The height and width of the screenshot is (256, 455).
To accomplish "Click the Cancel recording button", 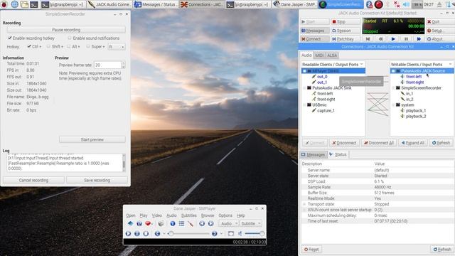I will pyautogui.click(x=33, y=180).
